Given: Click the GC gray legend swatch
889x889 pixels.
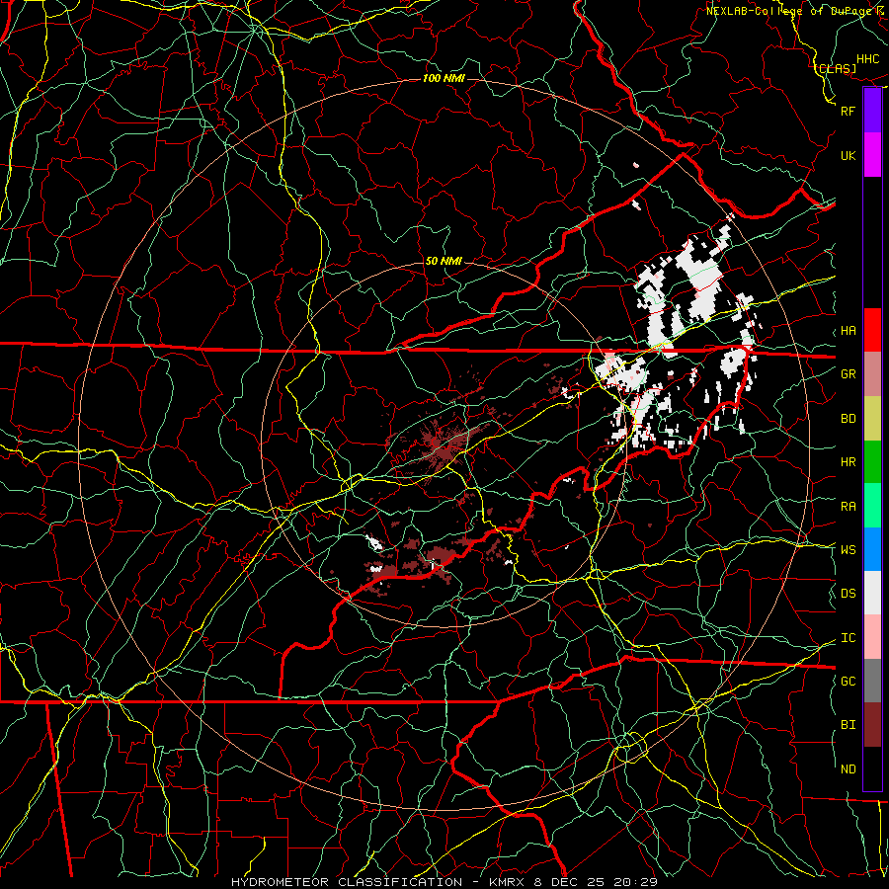Looking at the screenshot, I should click(x=872, y=681).
